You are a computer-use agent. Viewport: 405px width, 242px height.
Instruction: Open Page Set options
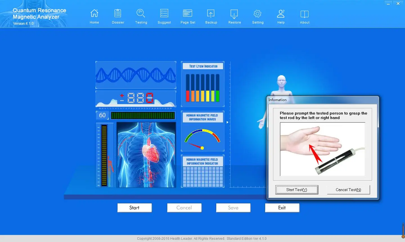[188, 16]
